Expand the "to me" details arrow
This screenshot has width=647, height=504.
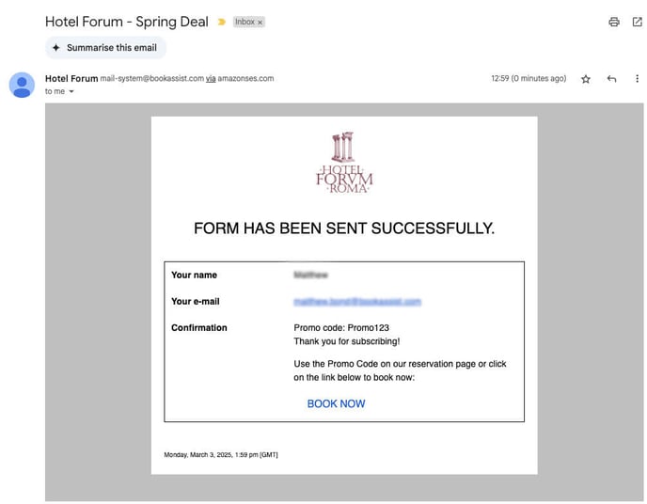tap(71, 92)
